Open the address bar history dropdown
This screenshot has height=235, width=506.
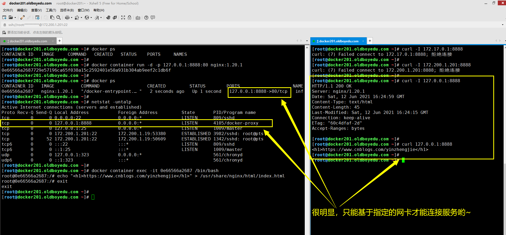pyautogui.click(x=502, y=25)
